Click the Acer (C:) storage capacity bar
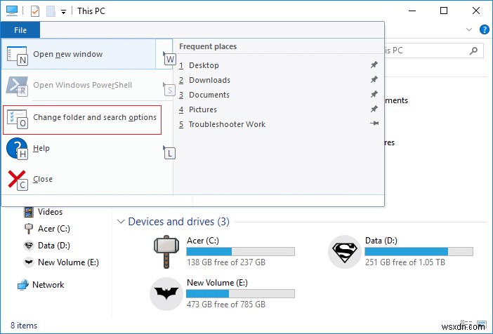 point(240,251)
